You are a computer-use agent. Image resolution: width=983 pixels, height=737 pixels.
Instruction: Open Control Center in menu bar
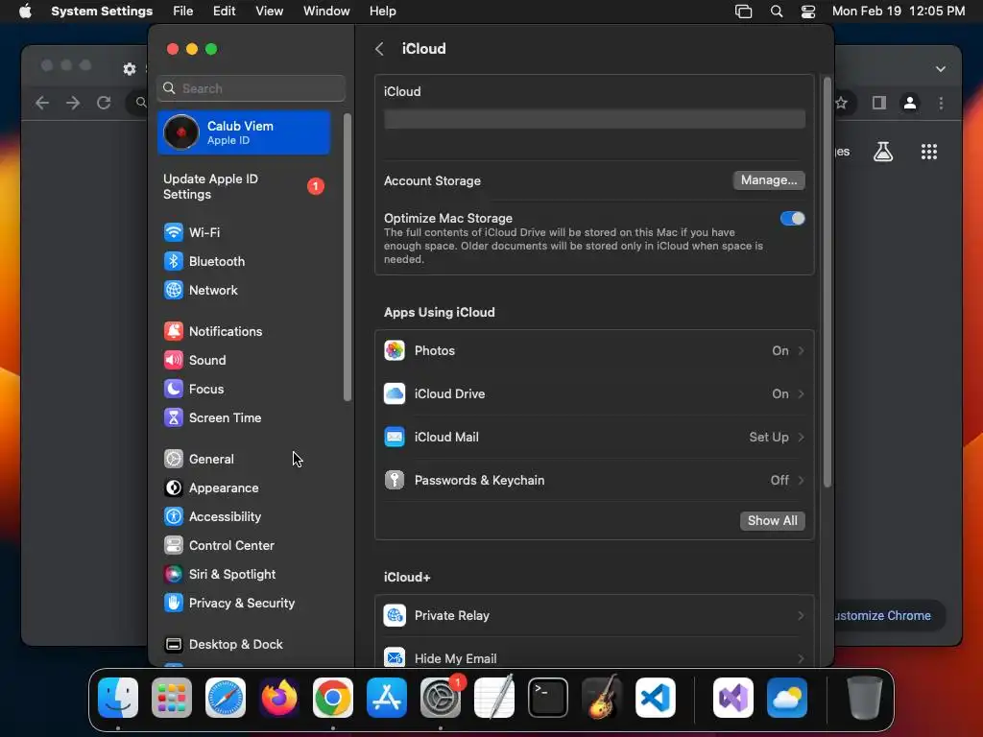[x=808, y=12]
